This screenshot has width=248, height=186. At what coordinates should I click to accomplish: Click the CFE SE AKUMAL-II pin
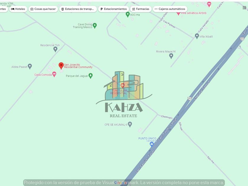(130, 124)
